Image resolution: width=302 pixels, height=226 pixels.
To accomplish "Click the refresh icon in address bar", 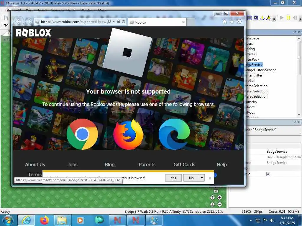I will click(x=124, y=21).
